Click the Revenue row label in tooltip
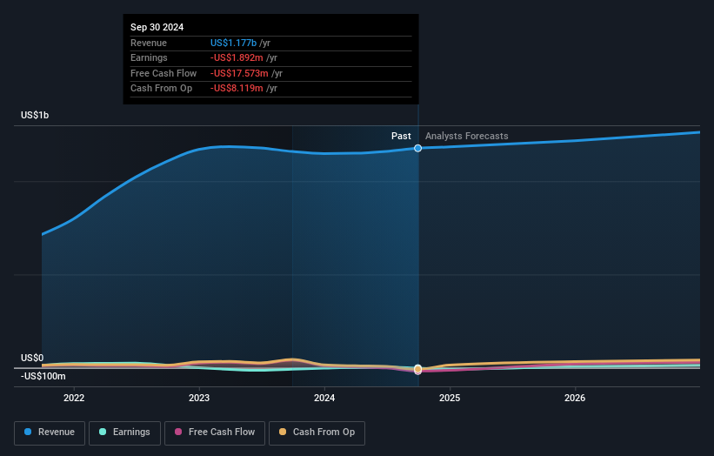This screenshot has width=714, height=456. point(149,43)
